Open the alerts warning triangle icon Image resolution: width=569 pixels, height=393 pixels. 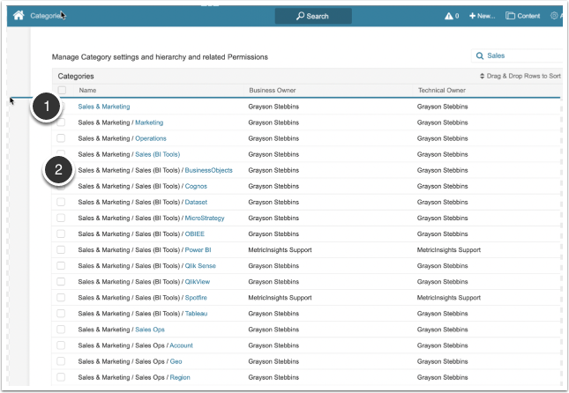(x=449, y=16)
